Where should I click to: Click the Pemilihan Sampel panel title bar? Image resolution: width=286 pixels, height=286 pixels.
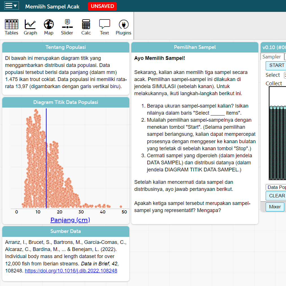click(195, 47)
